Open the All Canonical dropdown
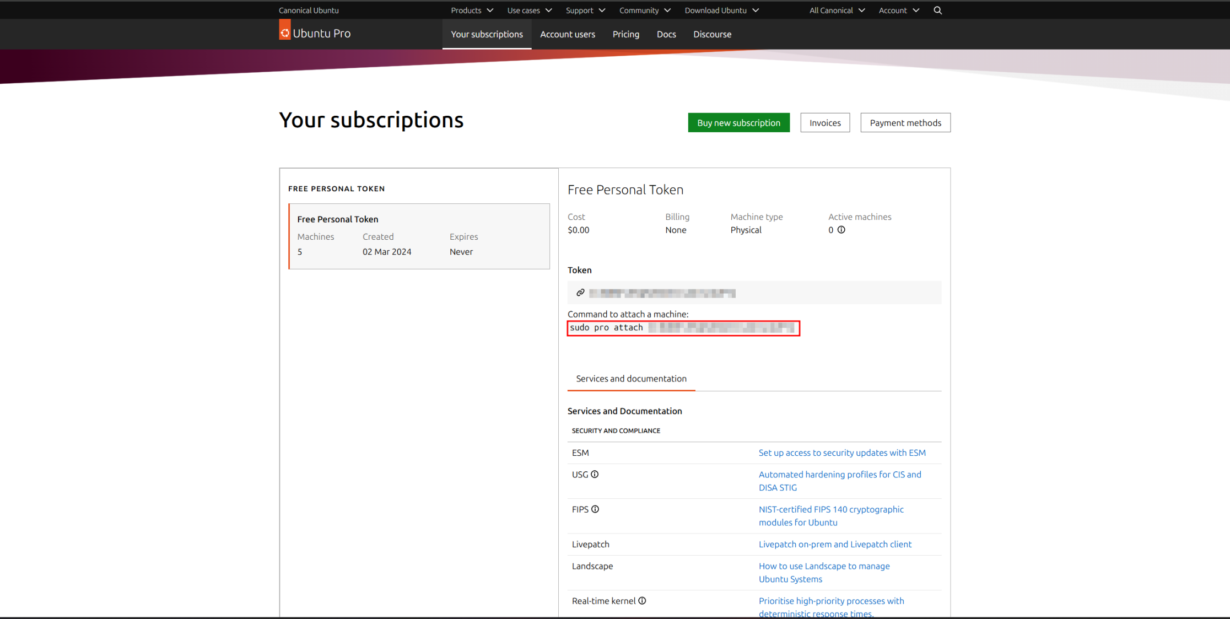1230x619 pixels. pyautogui.click(x=837, y=10)
